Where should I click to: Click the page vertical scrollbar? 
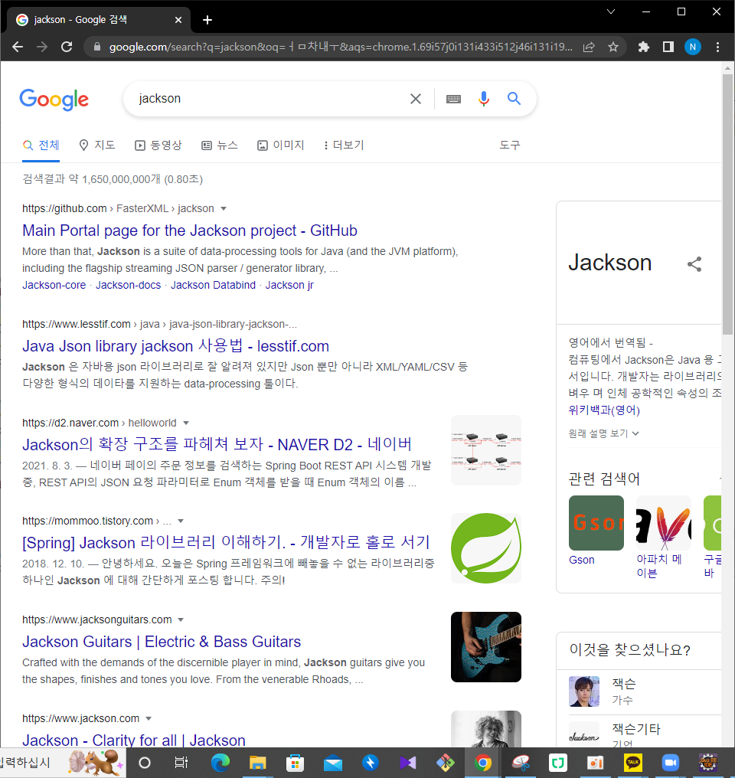click(x=727, y=204)
